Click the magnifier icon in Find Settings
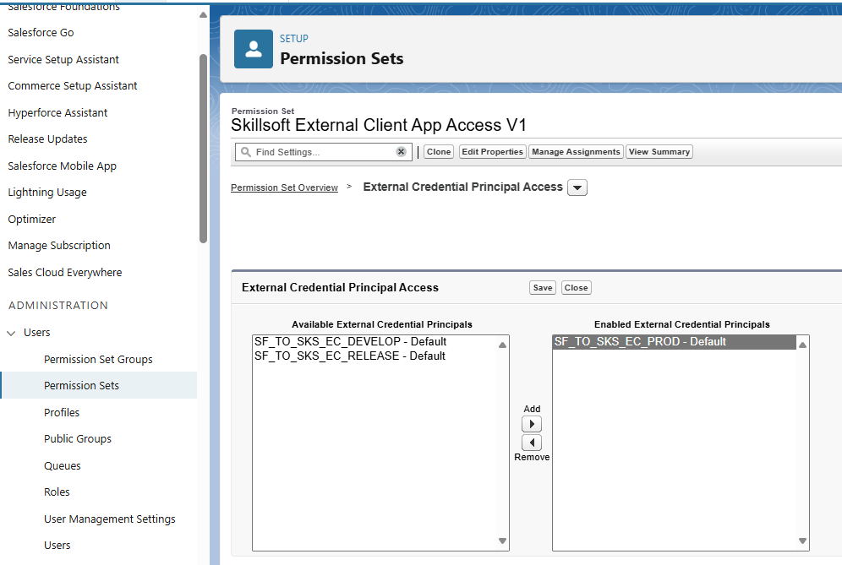Screen dimensions: 842x565 pos(246,152)
